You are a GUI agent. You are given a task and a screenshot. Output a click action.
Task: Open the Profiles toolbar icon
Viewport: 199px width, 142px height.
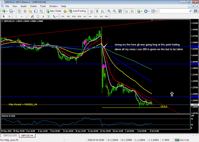point(11,11)
